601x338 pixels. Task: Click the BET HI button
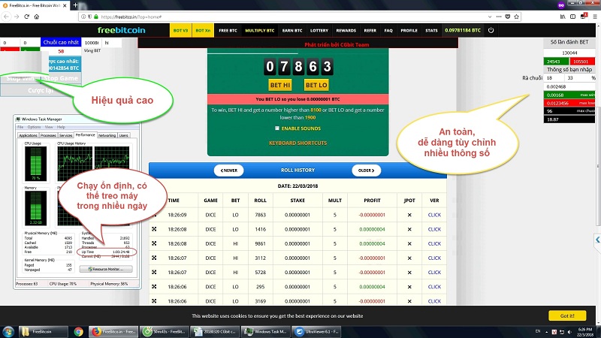280,85
